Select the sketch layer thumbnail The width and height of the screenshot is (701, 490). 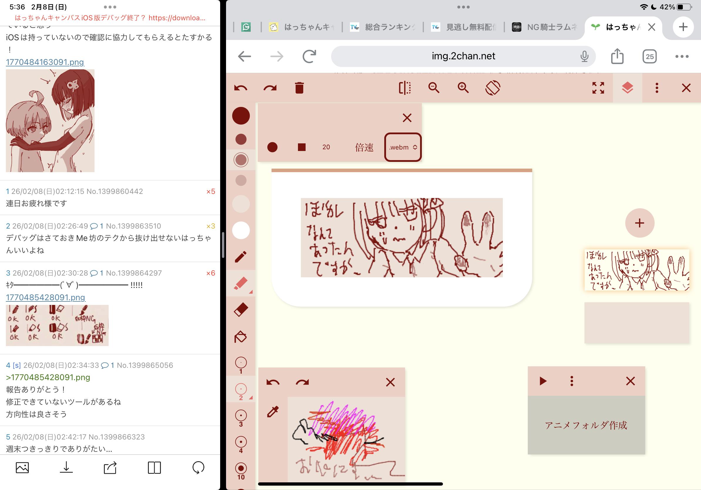pyautogui.click(x=637, y=270)
